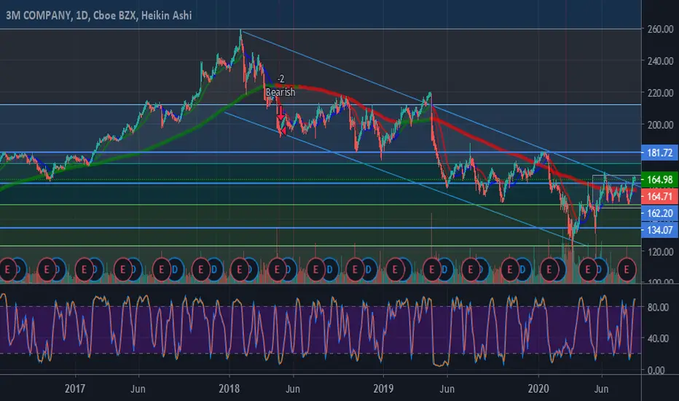Select the '-2 Bearish' signal label
679x401 pixels.
coord(280,85)
